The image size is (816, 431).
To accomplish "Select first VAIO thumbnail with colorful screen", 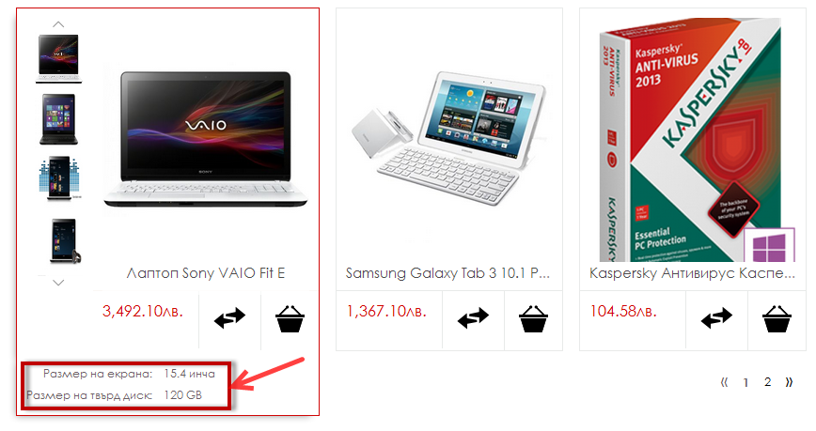I will [x=59, y=59].
